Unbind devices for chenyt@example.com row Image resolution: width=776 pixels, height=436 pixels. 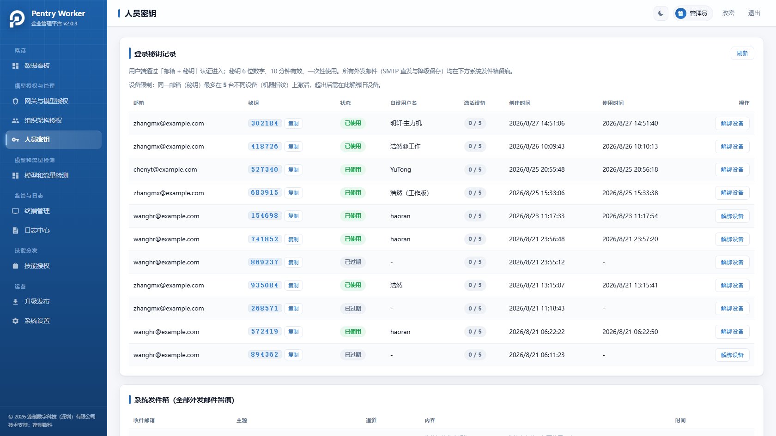click(x=732, y=170)
